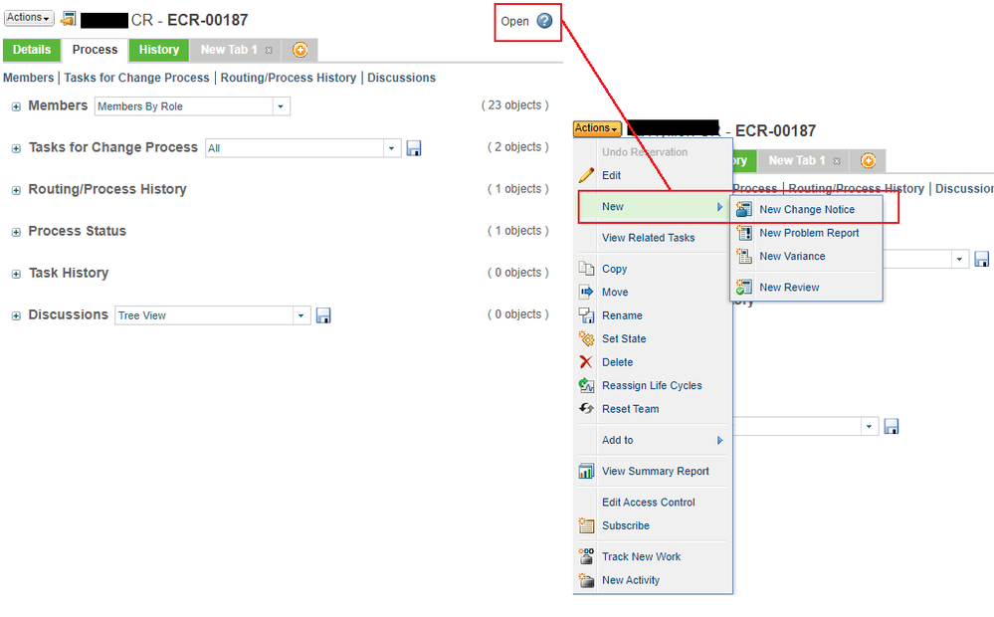Click the Subscribe icon in menu
The height and width of the screenshot is (617, 994).
pyautogui.click(x=586, y=525)
